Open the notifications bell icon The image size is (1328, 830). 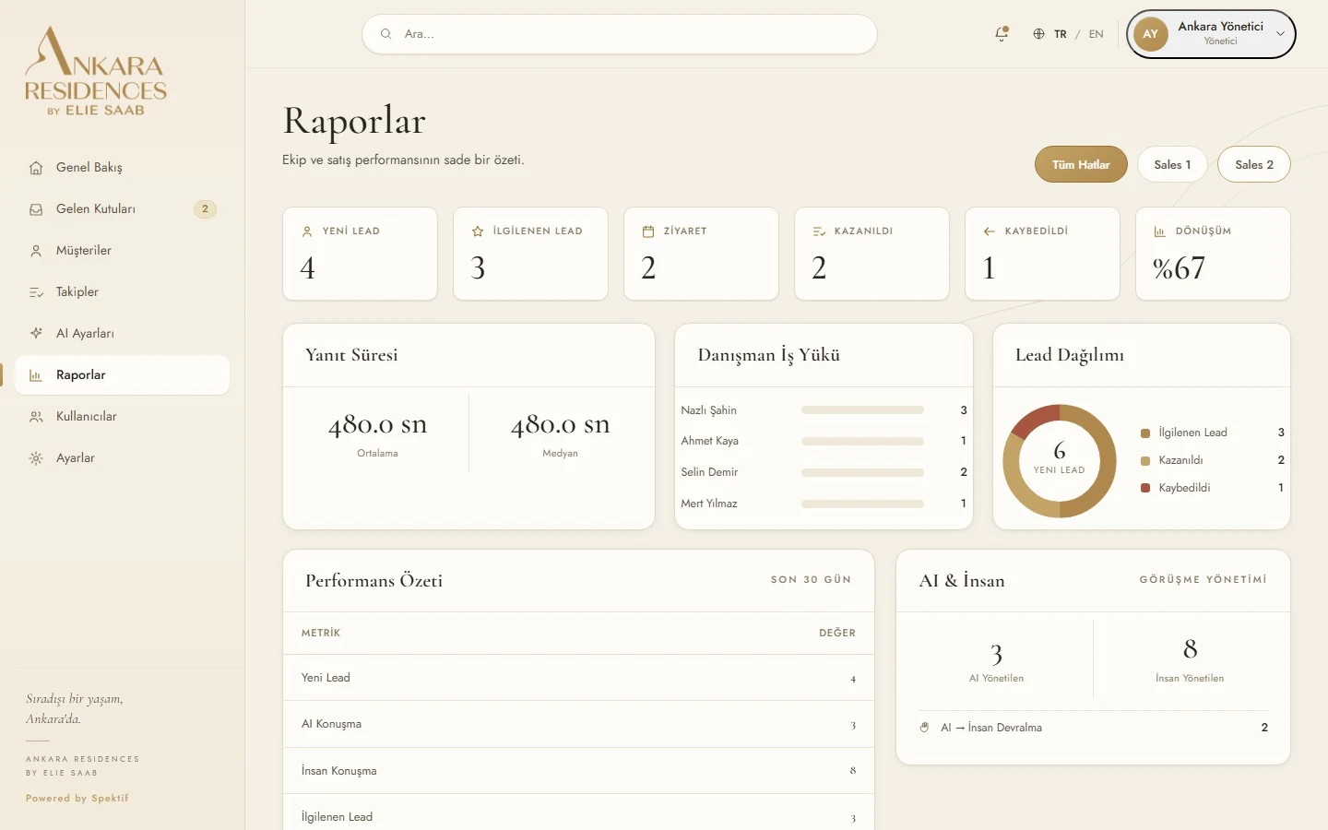[x=1002, y=34]
